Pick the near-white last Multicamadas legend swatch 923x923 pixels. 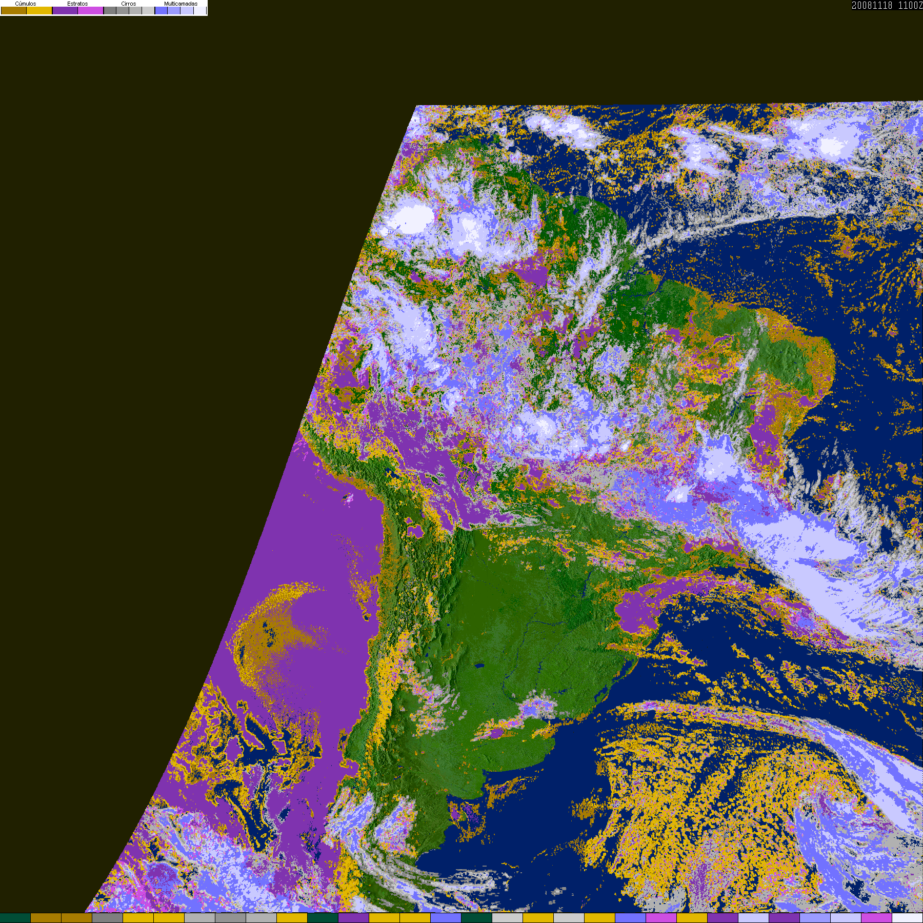(199, 11)
